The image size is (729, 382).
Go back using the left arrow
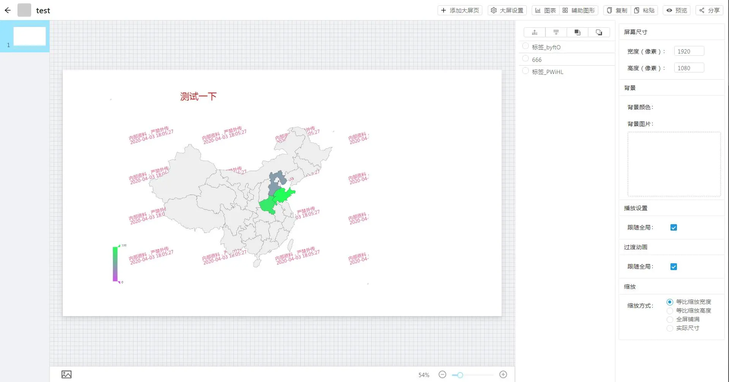pyautogui.click(x=8, y=10)
